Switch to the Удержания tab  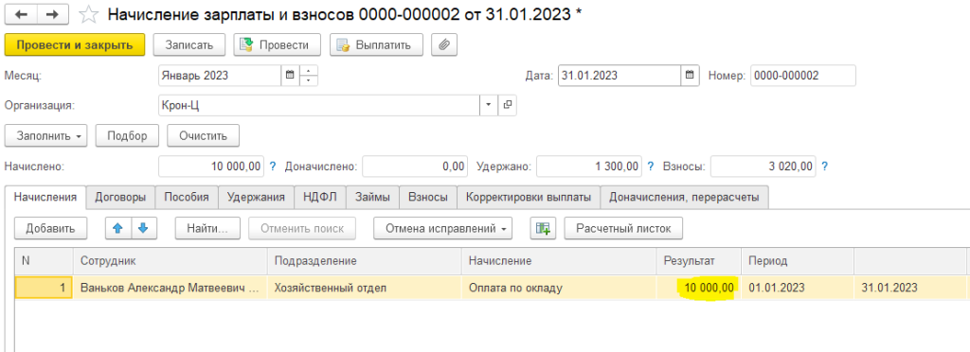(256, 197)
